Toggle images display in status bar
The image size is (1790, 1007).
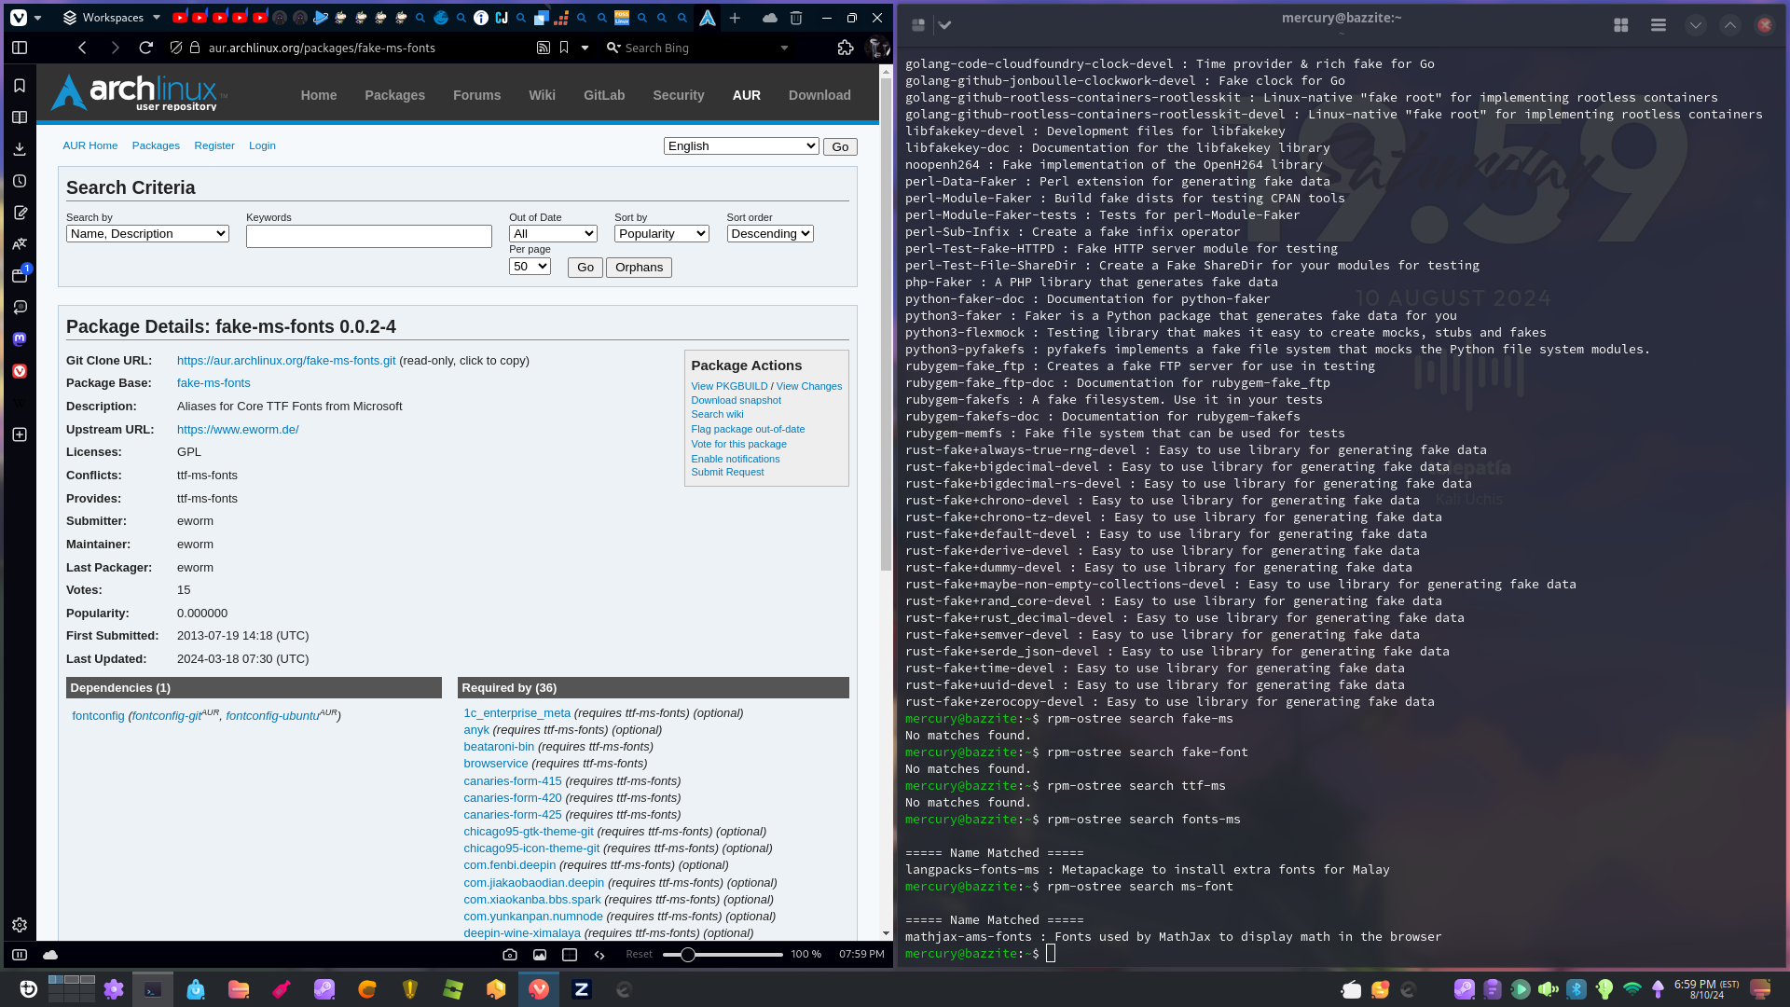(x=540, y=954)
